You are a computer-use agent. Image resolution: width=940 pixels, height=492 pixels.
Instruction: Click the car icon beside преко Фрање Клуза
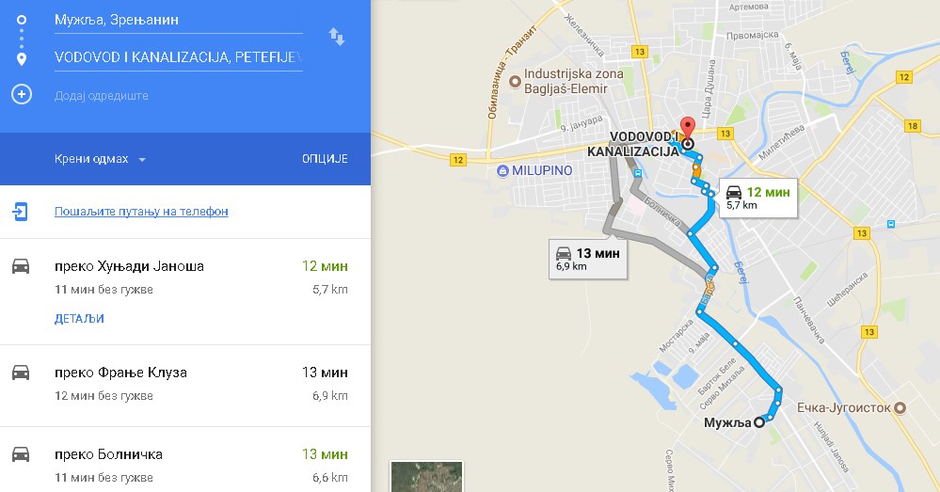point(21,373)
